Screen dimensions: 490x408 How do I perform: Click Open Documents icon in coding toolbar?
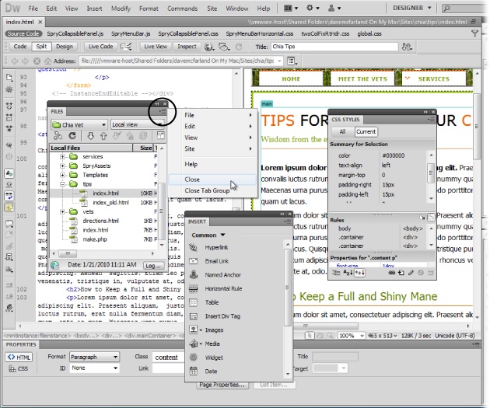tap(9, 77)
